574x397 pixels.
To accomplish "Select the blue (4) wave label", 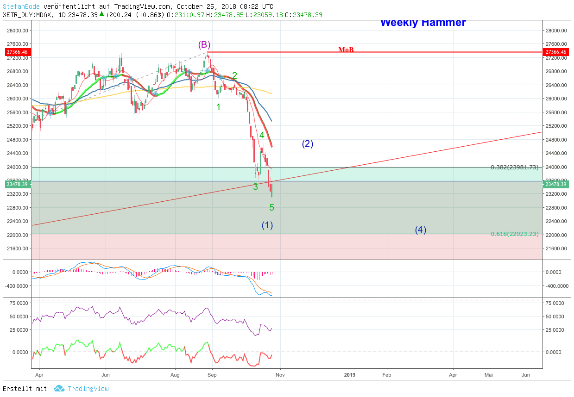I will [421, 230].
